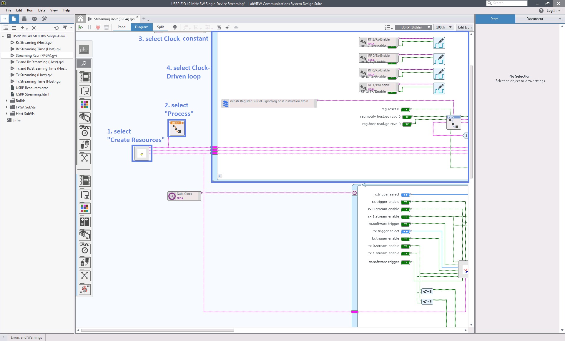Select the Create Resources node
The width and height of the screenshot is (565, 341).
click(x=142, y=154)
